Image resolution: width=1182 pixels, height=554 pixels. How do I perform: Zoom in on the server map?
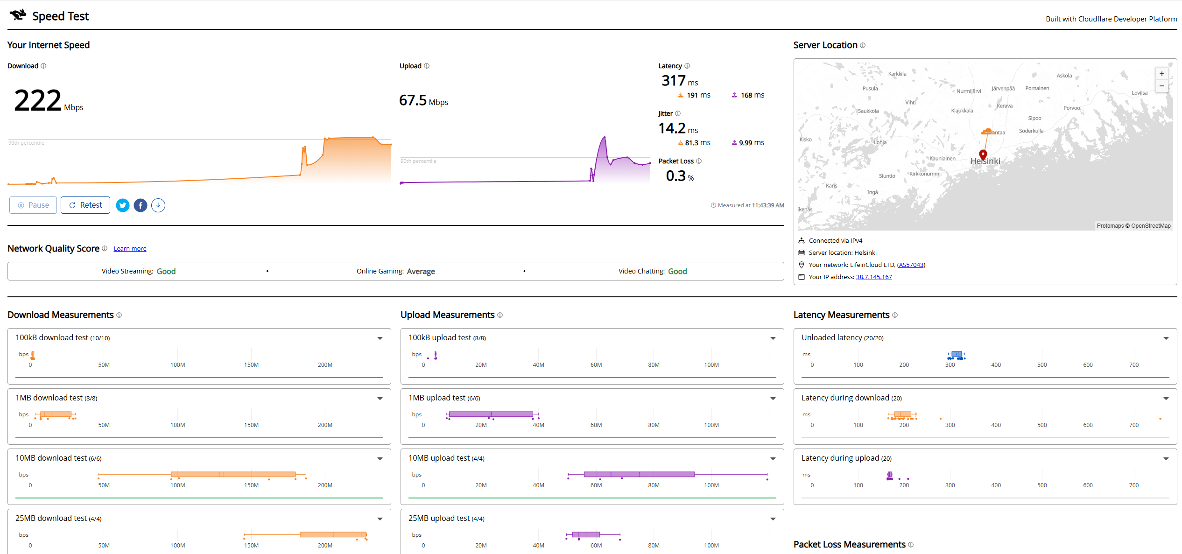click(x=1162, y=74)
